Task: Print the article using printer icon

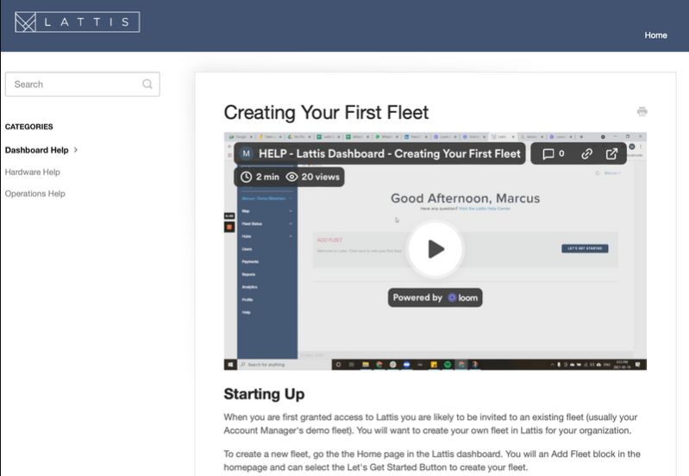Action: point(642,111)
